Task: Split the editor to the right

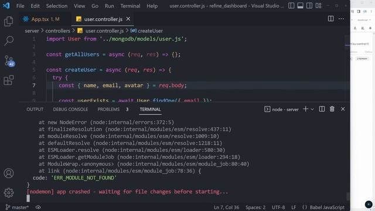Action: [x=330, y=19]
